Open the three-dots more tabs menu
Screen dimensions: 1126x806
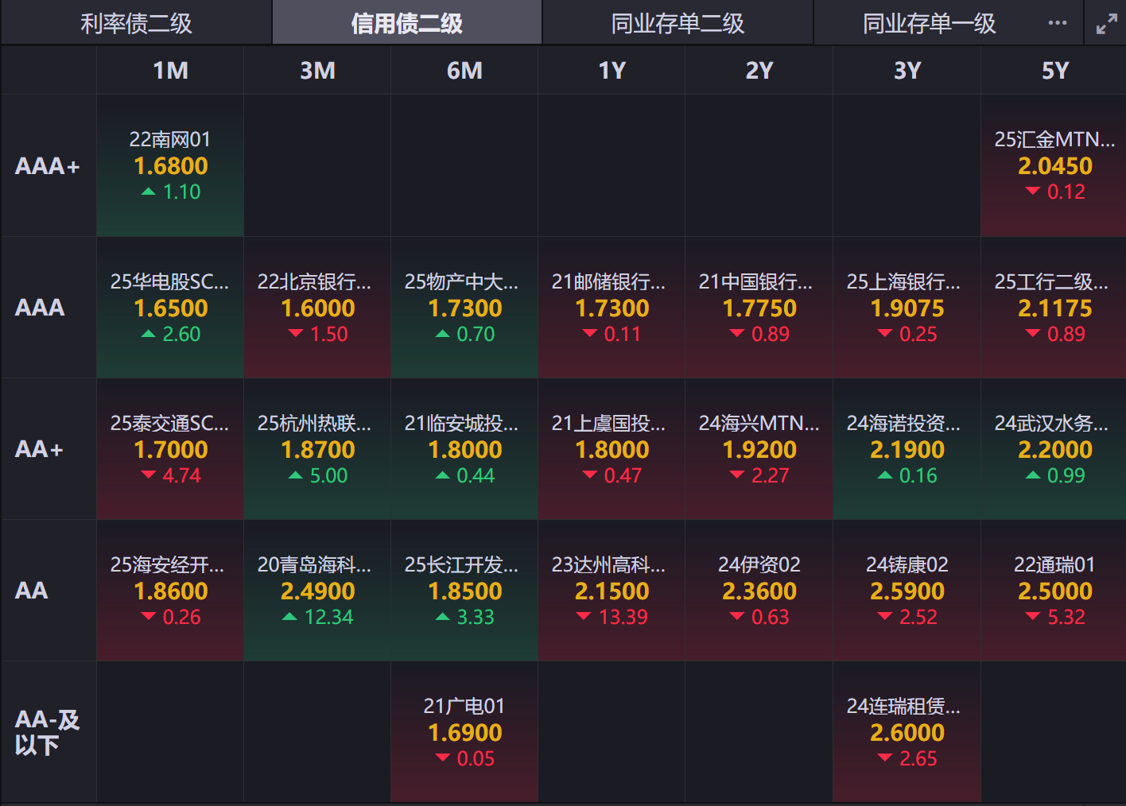click(x=1058, y=23)
